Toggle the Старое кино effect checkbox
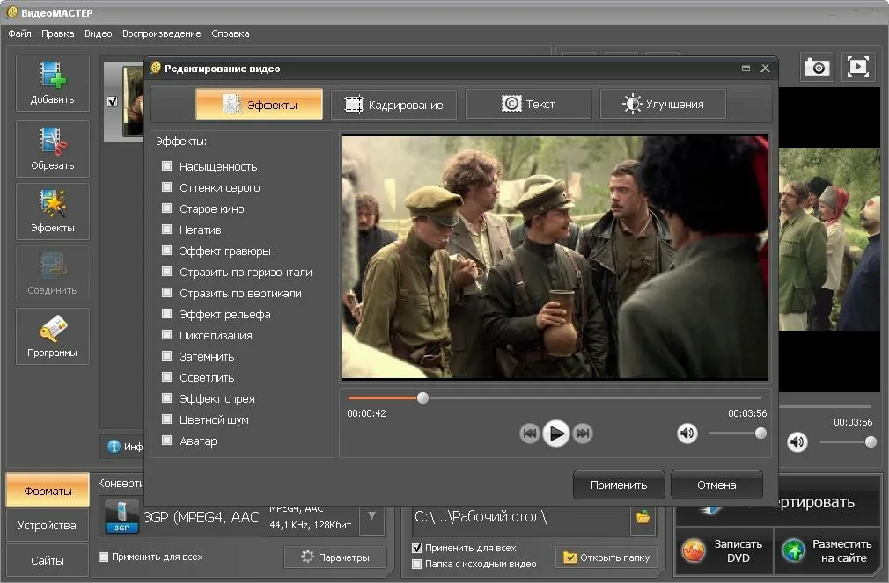Image resolution: width=889 pixels, height=583 pixels. coord(166,208)
